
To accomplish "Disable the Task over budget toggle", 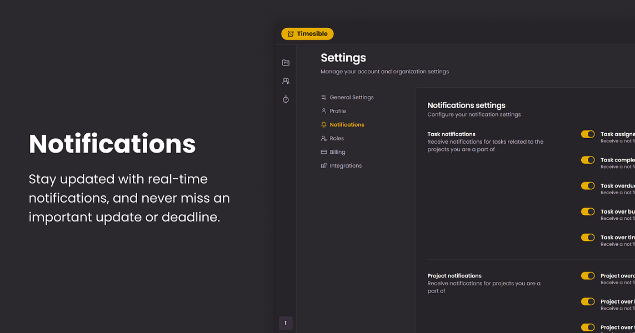I will tap(588, 211).
